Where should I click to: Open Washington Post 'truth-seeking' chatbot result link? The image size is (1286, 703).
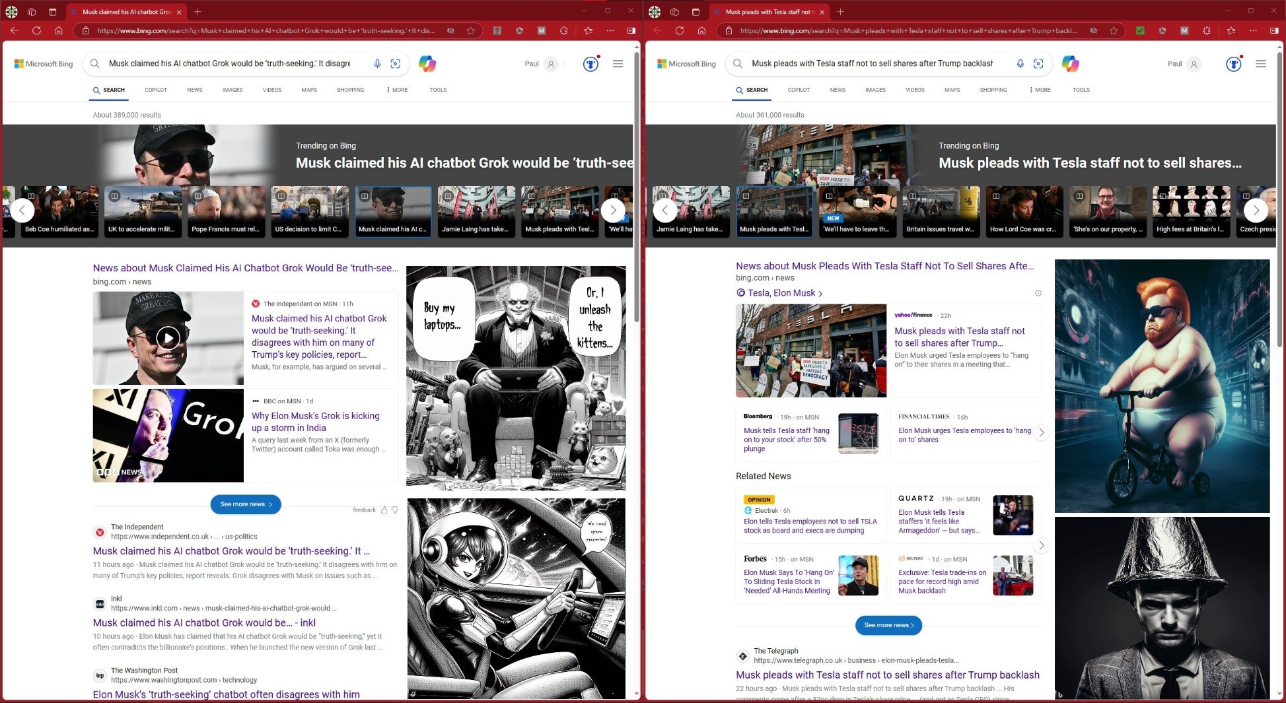227,694
